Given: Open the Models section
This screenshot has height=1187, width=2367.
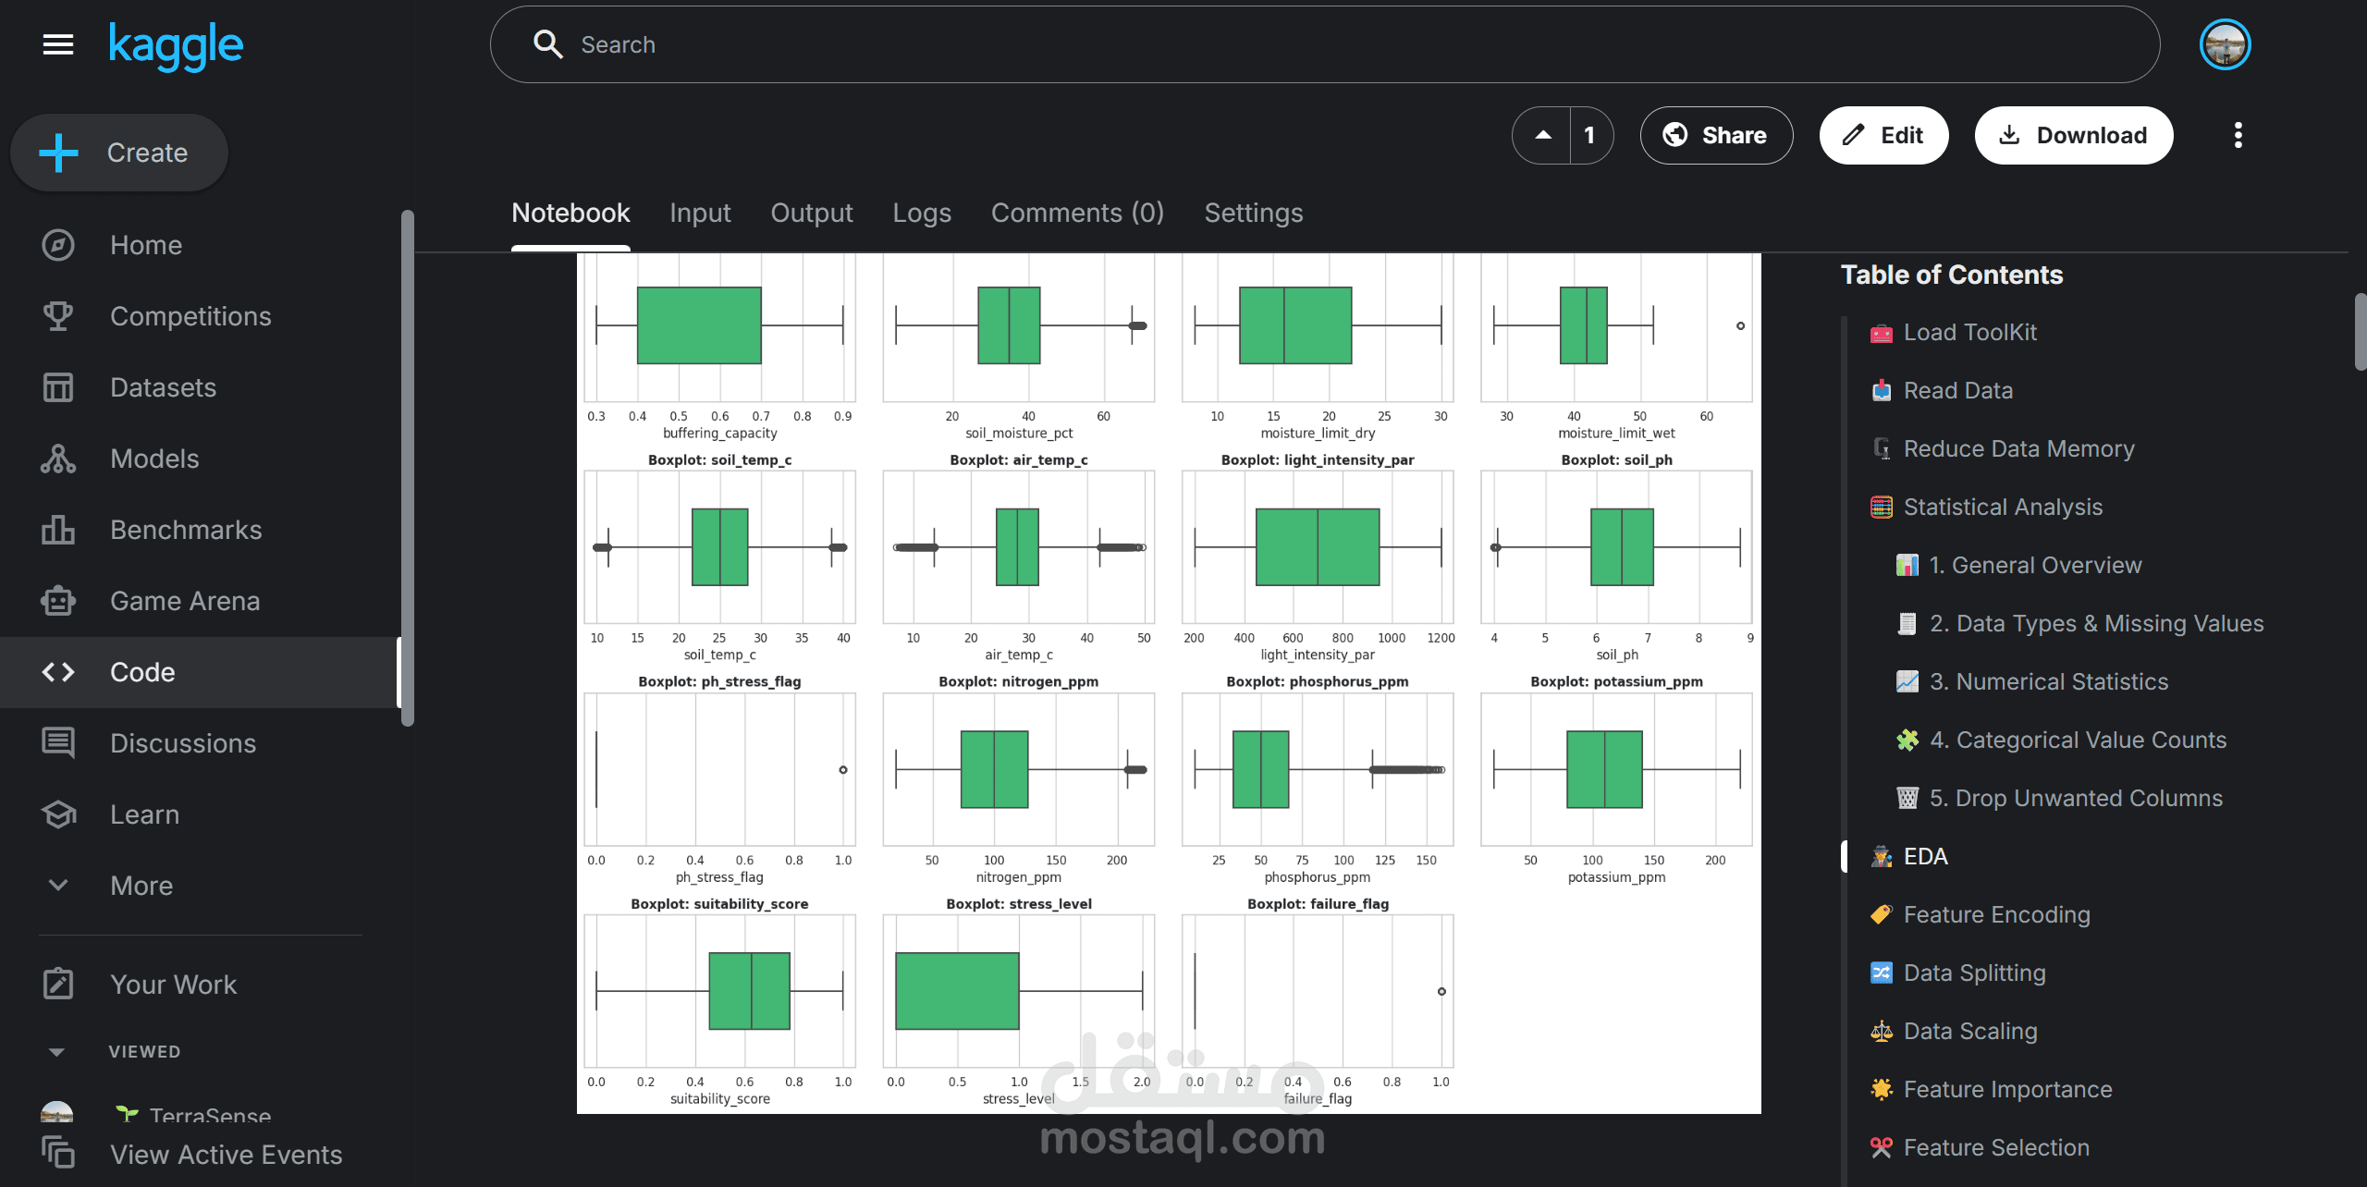Looking at the screenshot, I should [154, 459].
